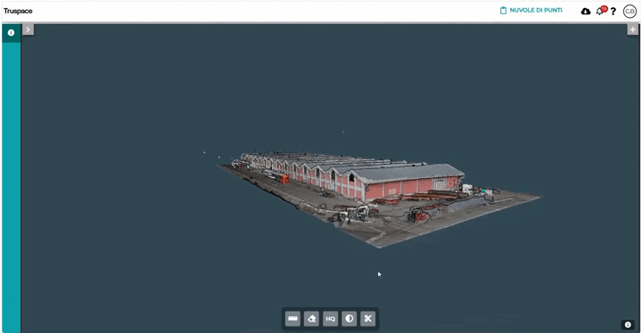Image resolution: width=642 pixels, height=333 pixels.
Task: Open the notifications bell
Action: point(601,11)
